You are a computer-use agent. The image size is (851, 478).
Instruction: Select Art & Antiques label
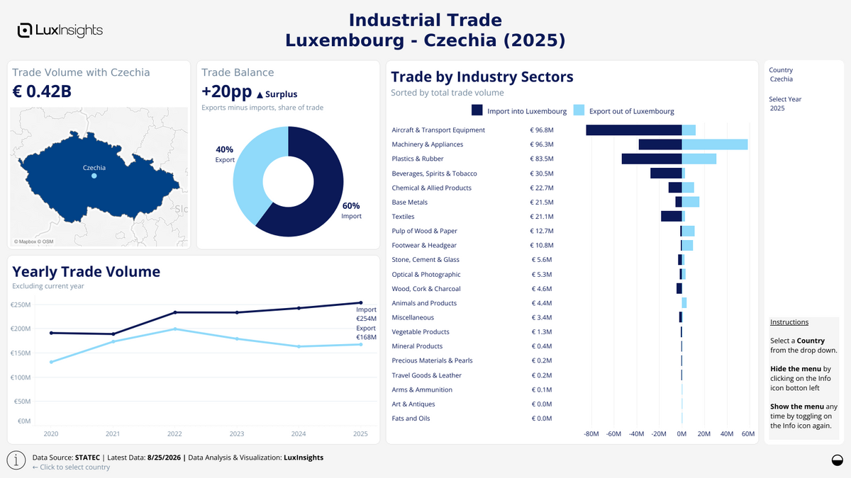413,404
